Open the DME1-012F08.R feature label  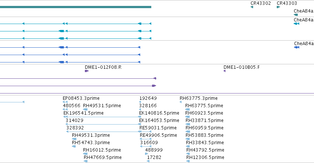(x=103, y=67)
